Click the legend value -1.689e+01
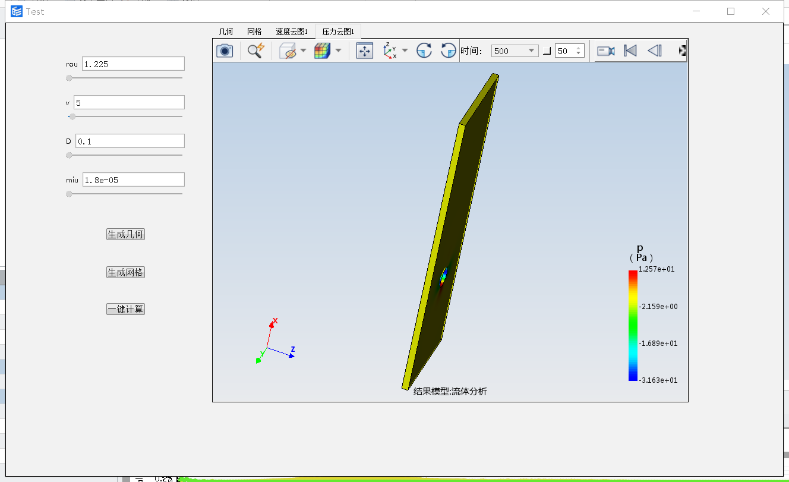Viewport: 789px width, 482px height. (x=658, y=344)
